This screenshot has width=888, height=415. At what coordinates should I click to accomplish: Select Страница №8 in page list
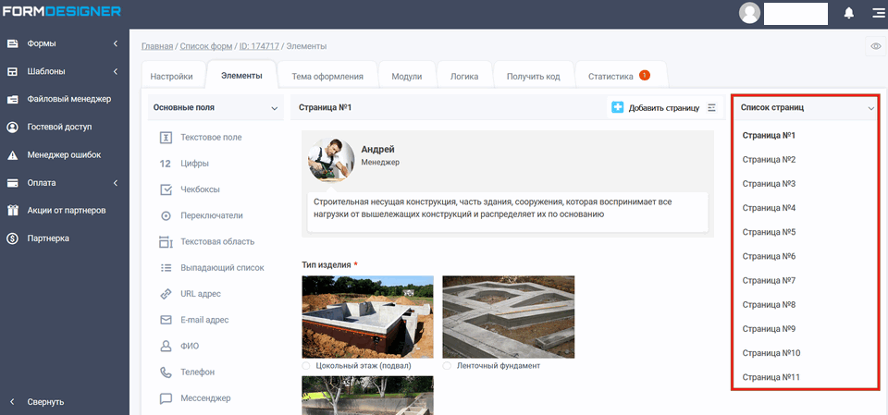769,305
